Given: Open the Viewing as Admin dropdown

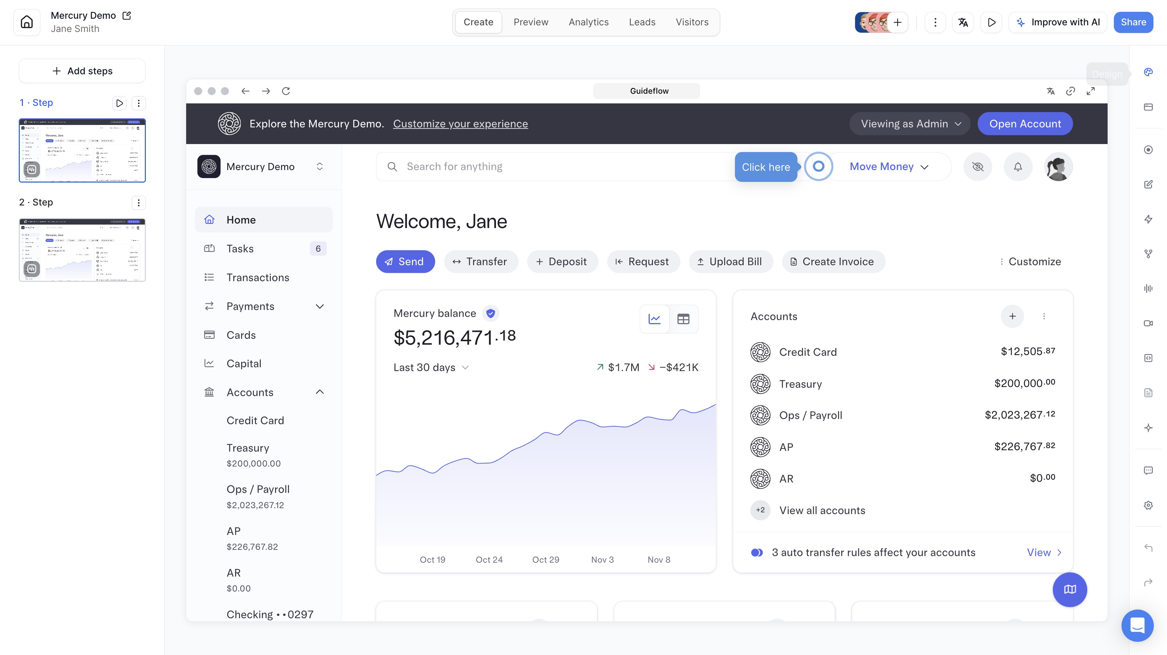Looking at the screenshot, I should [910, 124].
